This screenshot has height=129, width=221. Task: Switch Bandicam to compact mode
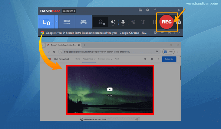click(x=163, y=11)
